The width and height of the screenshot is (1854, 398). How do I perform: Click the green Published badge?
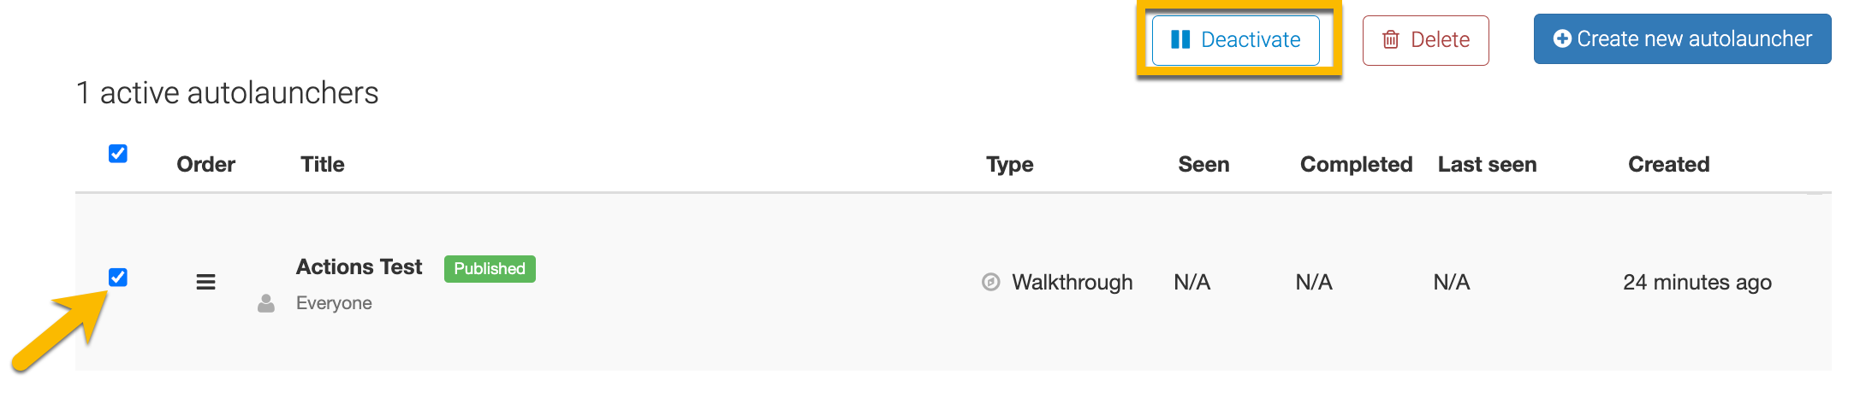pos(490,269)
